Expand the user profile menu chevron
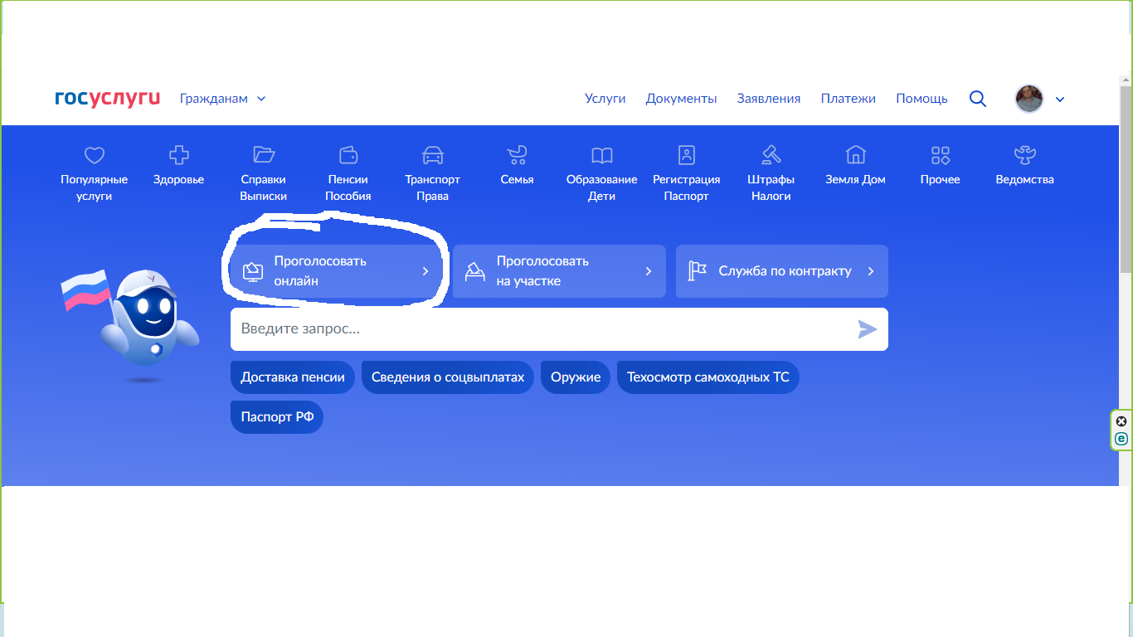The height and width of the screenshot is (637, 1133). click(1059, 100)
